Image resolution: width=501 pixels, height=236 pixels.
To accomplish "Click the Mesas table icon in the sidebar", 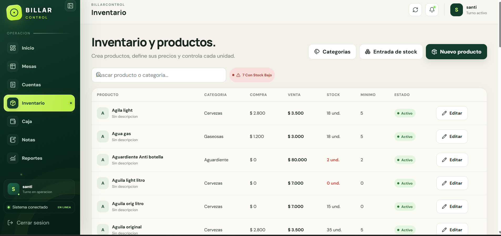I will click(13, 66).
